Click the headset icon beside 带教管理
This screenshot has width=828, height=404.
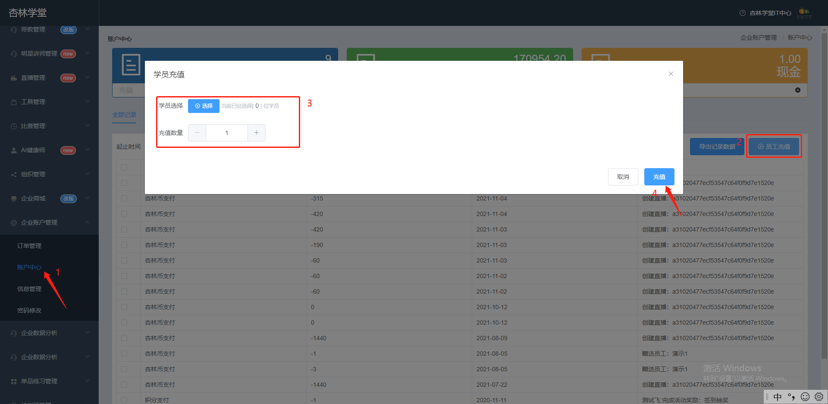14,30
